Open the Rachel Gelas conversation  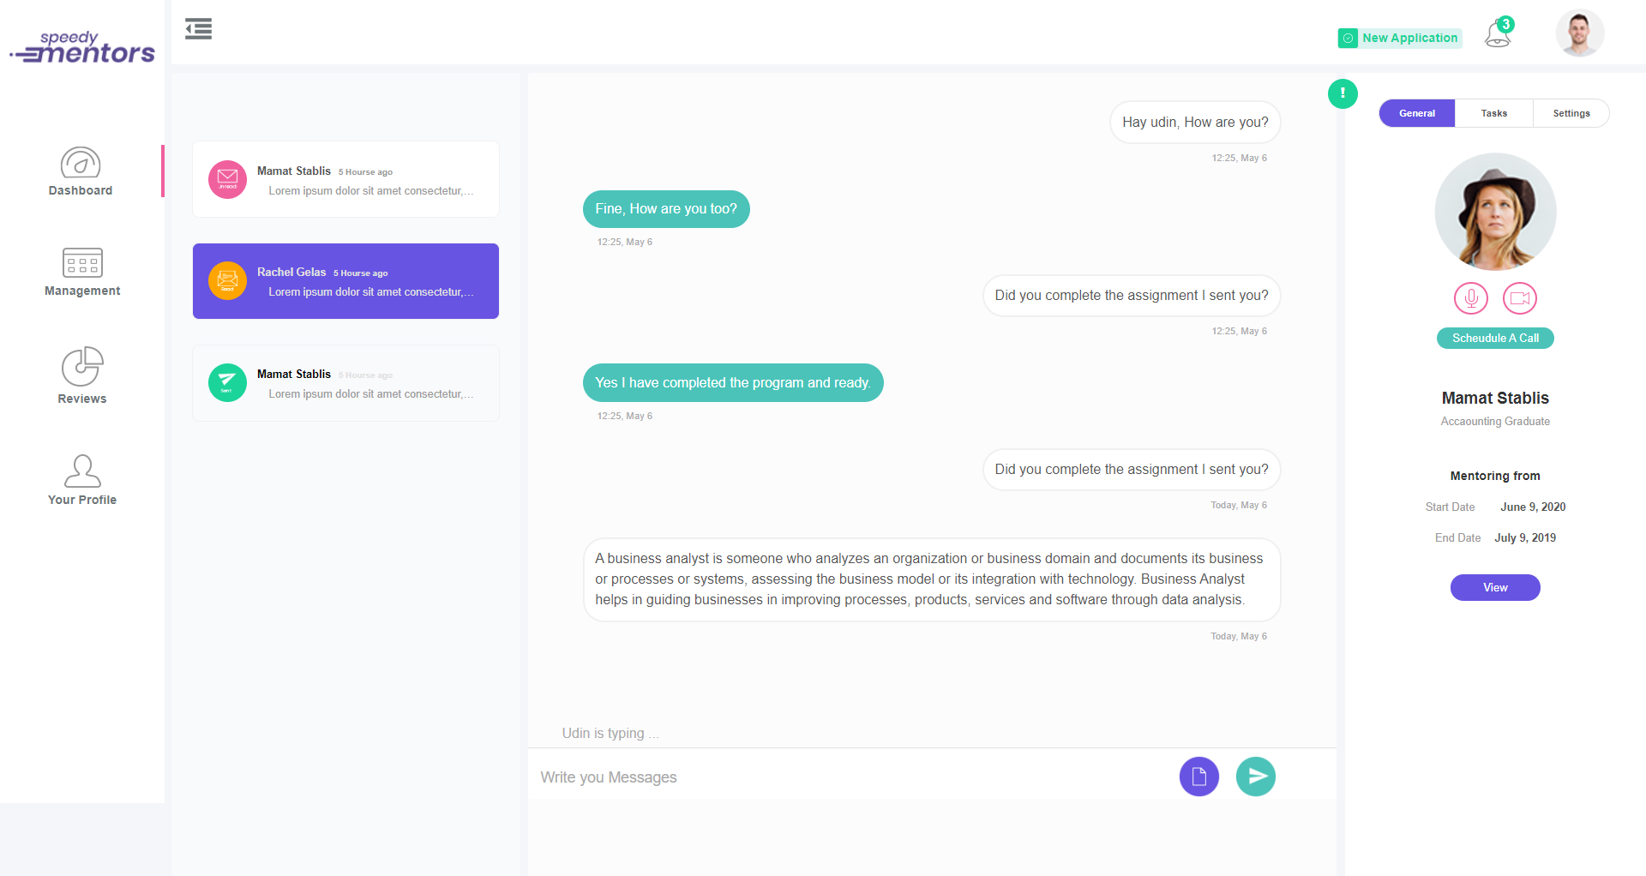[345, 281]
